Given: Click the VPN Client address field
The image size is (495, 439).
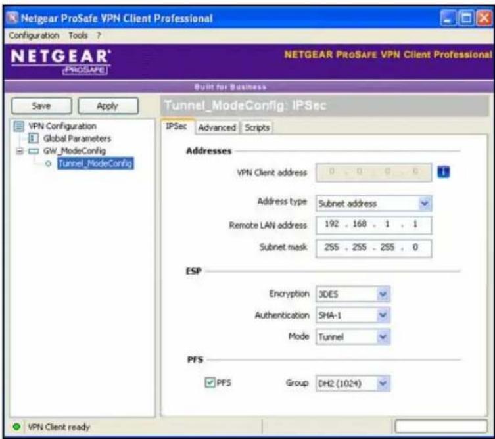Looking at the screenshot, I should [x=374, y=172].
